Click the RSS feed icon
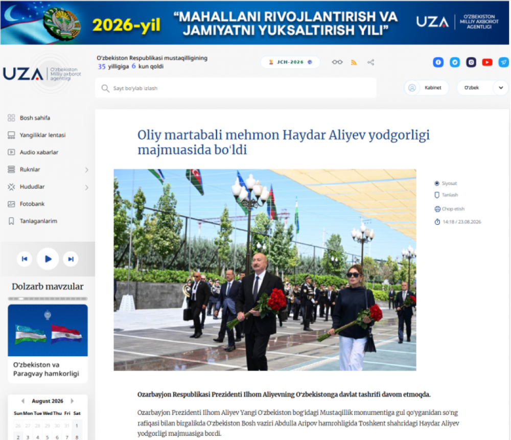Viewport: 511px width, 440px height. (354, 62)
